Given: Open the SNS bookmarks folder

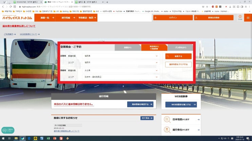Looking at the screenshot, I should coord(36,11).
